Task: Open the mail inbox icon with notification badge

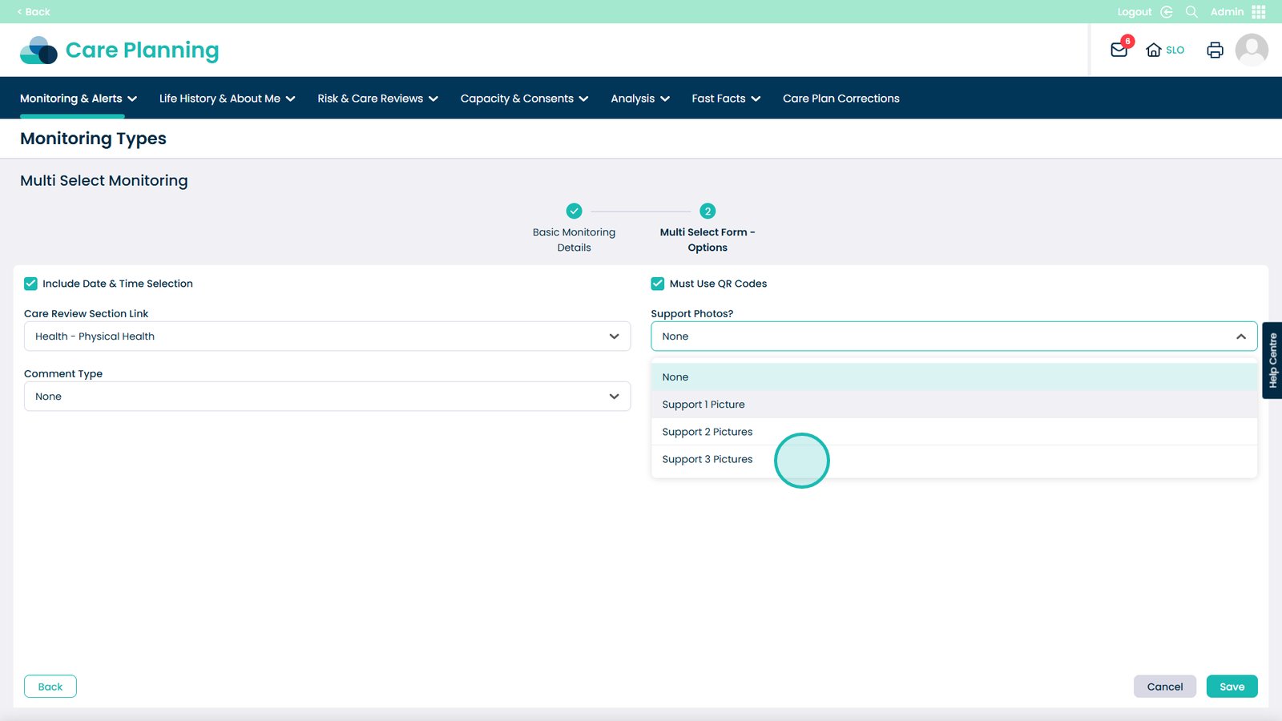Action: pyautogui.click(x=1119, y=50)
